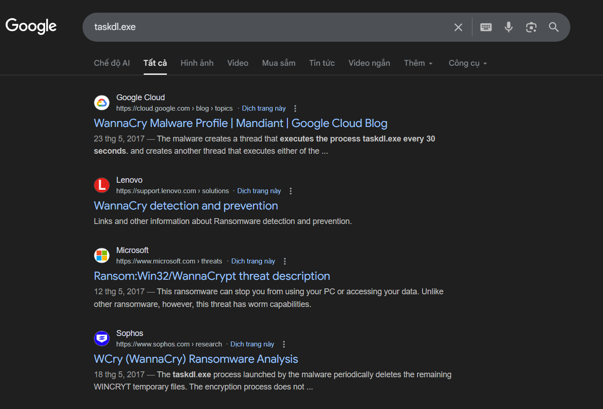Open more options for Lenovo result
This screenshot has width=603, height=409.
(x=291, y=191)
